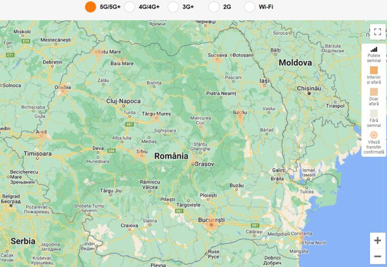The width and height of the screenshot is (387, 267).
Task: Click the 'Craiova' city label
Action: [x=130, y=225]
